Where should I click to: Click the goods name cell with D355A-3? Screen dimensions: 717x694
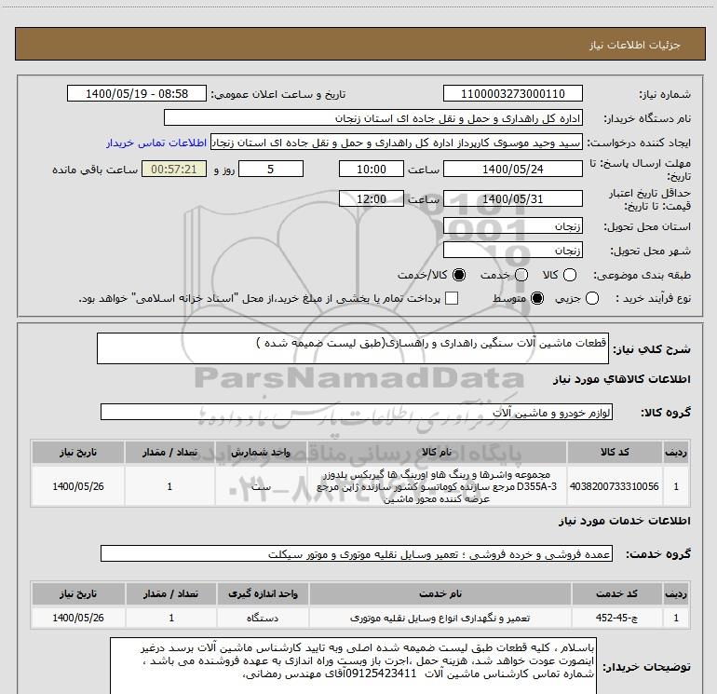click(437, 486)
